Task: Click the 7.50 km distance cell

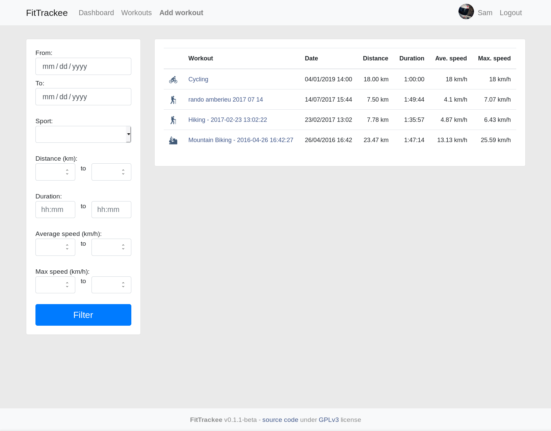Action: tap(378, 100)
